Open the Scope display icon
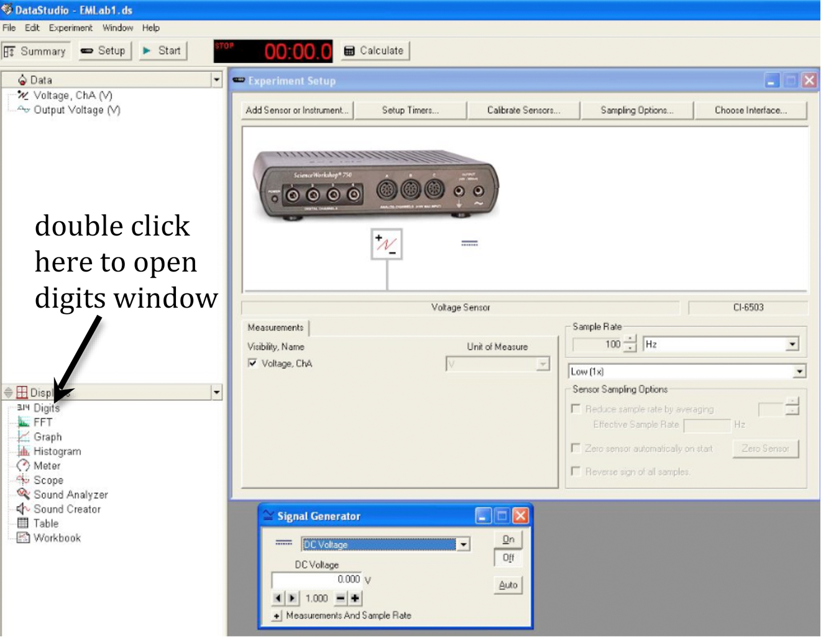This screenshot has width=821, height=637. (24, 480)
